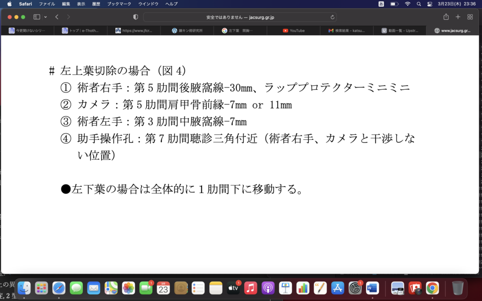Show the tab overview grid
Screen dimensions: 482x301
click(470, 17)
